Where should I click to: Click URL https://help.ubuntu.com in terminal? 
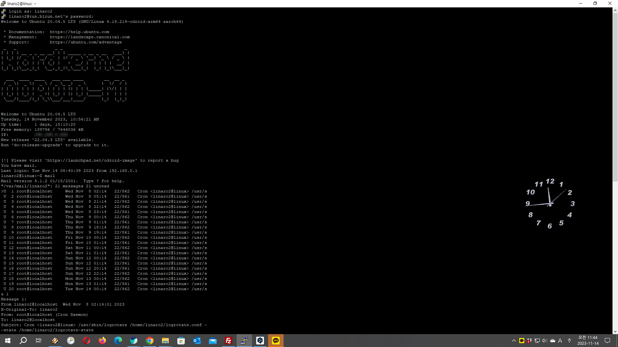[80, 32]
